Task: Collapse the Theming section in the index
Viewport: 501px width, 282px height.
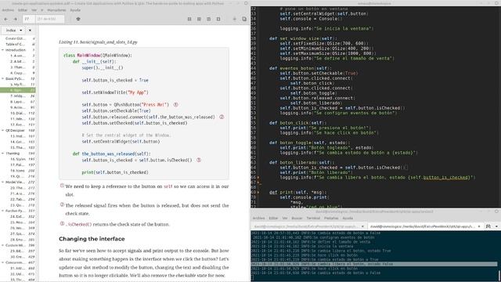Action: pyautogui.click(x=2, y=154)
